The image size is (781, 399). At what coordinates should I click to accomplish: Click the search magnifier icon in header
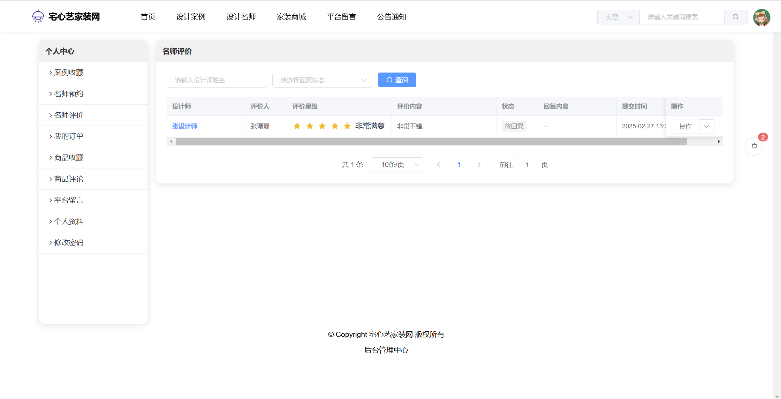tap(735, 17)
